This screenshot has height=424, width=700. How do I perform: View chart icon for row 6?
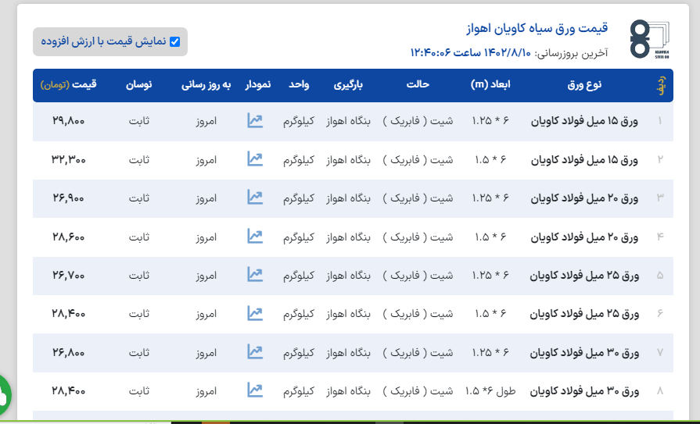tap(255, 313)
